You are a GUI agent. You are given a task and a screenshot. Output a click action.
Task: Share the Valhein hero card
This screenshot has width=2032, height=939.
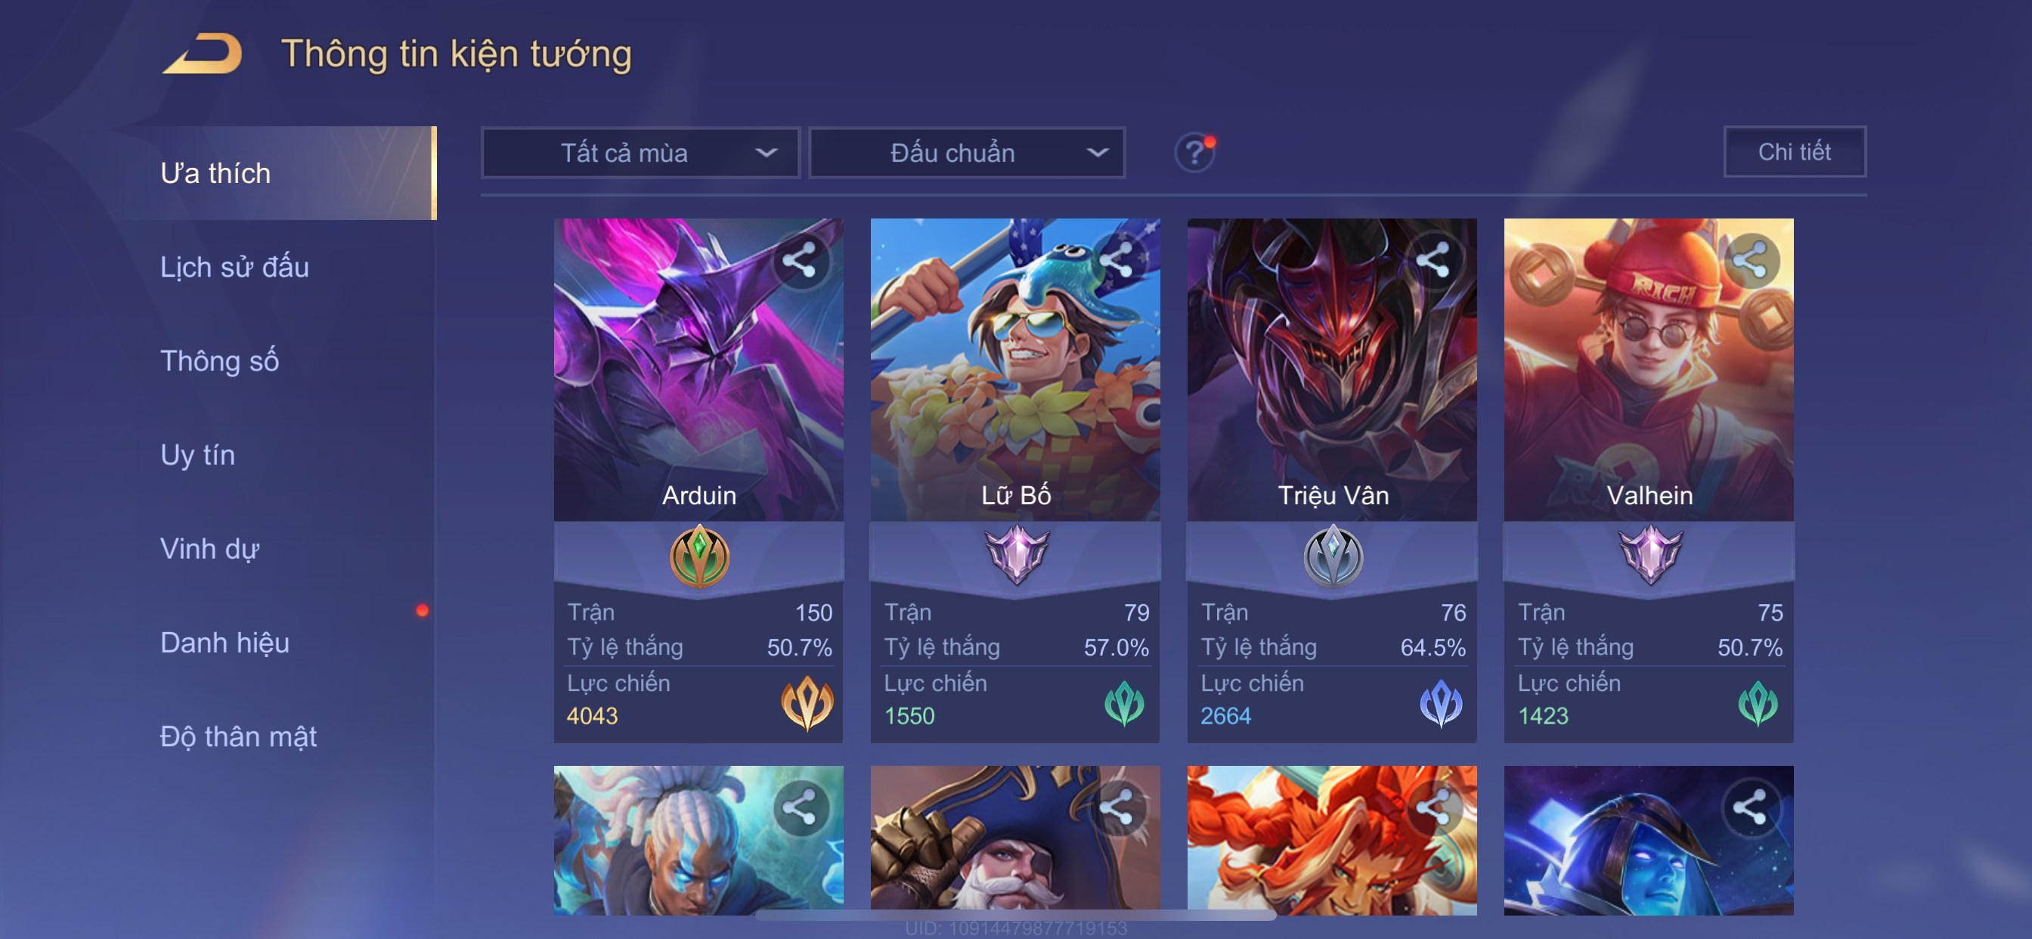[1750, 260]
